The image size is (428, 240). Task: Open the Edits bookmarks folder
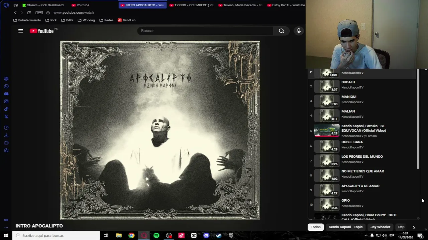(x=67, y=20)
